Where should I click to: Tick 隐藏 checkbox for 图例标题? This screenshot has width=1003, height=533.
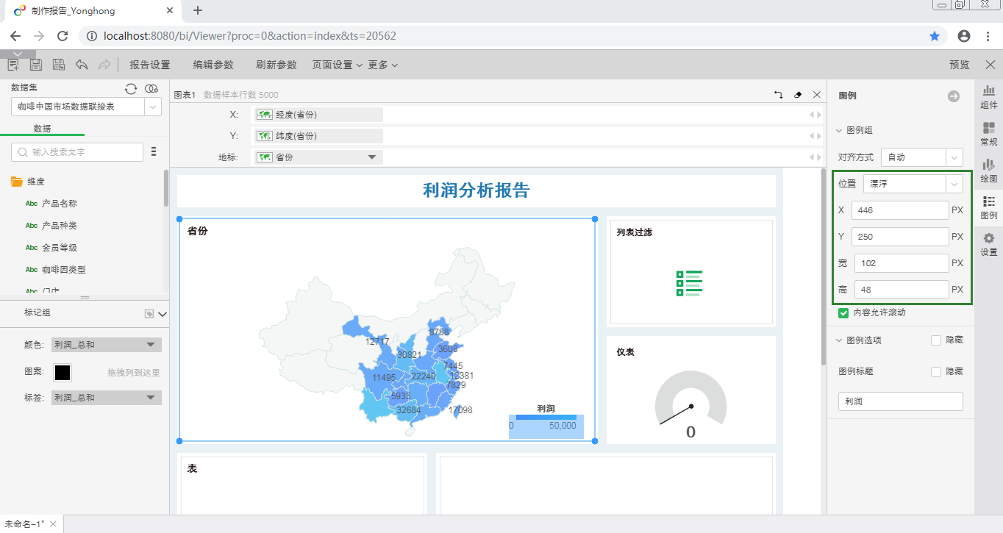[x=936, y=372]
